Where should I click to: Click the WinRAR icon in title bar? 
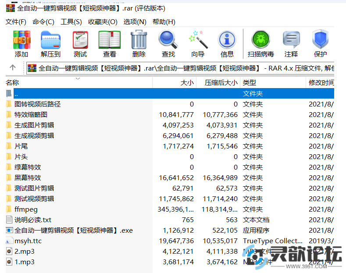11,8
